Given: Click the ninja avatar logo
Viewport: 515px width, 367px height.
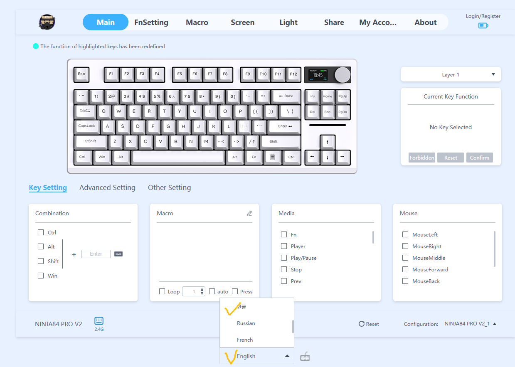Looking at the screenshot, I should click(47, 22).
